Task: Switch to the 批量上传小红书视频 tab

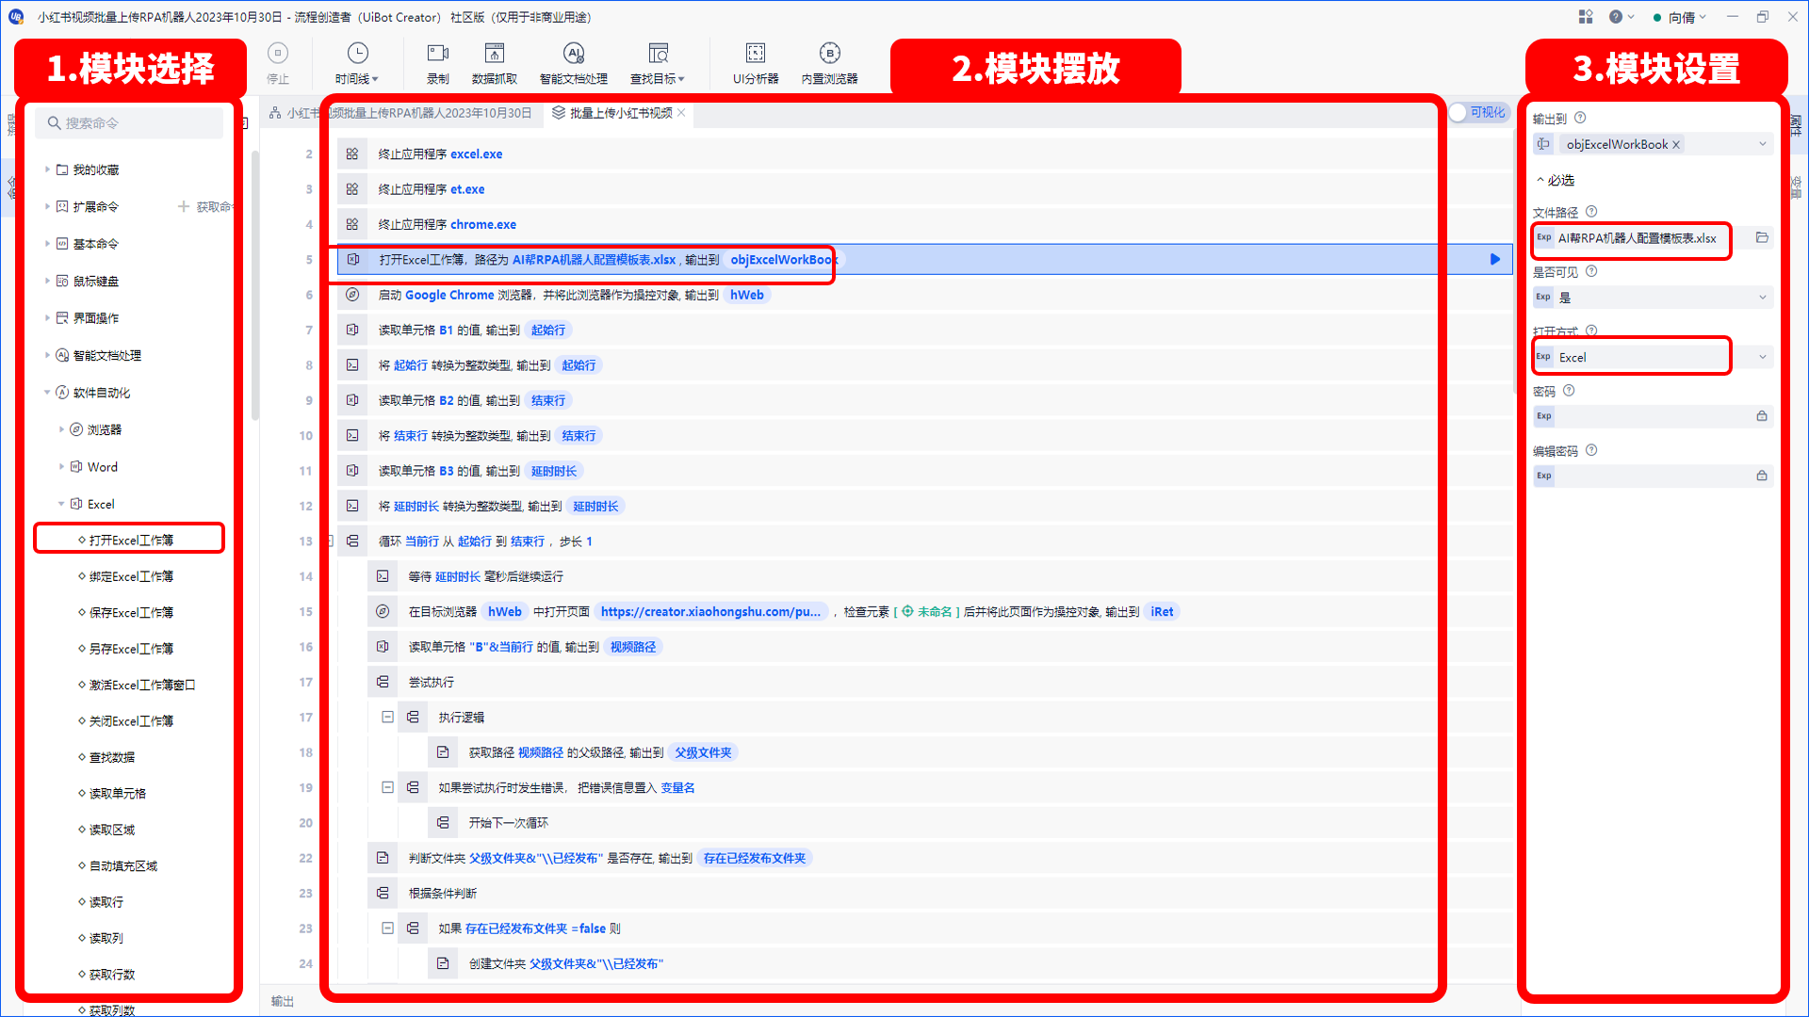Action: click(x=621, y=113)
